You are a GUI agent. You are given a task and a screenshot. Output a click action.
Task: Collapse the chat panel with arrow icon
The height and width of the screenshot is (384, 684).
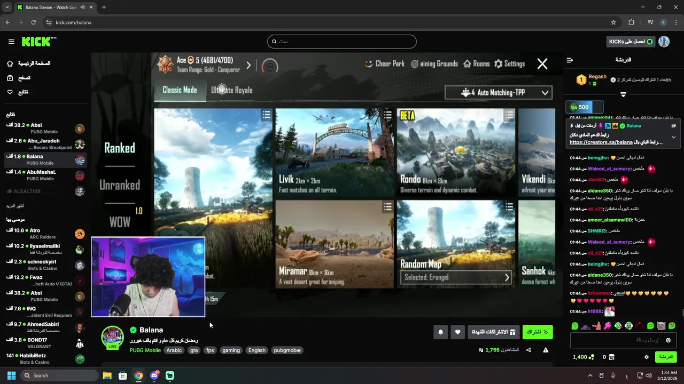pyautogui.click(x=570, y=60)
